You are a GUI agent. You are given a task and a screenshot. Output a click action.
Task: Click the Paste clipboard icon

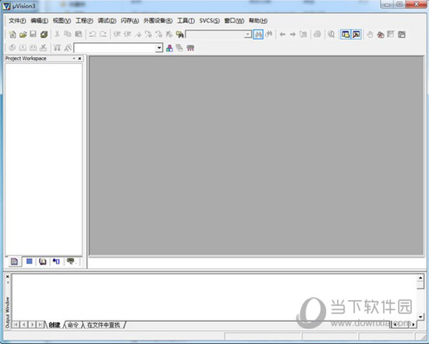(x=79, y=34)
